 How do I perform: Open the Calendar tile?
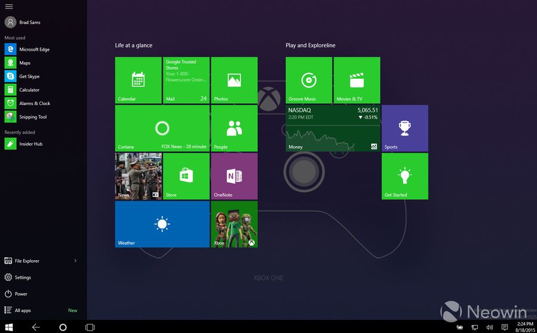(x=138, y=80)
